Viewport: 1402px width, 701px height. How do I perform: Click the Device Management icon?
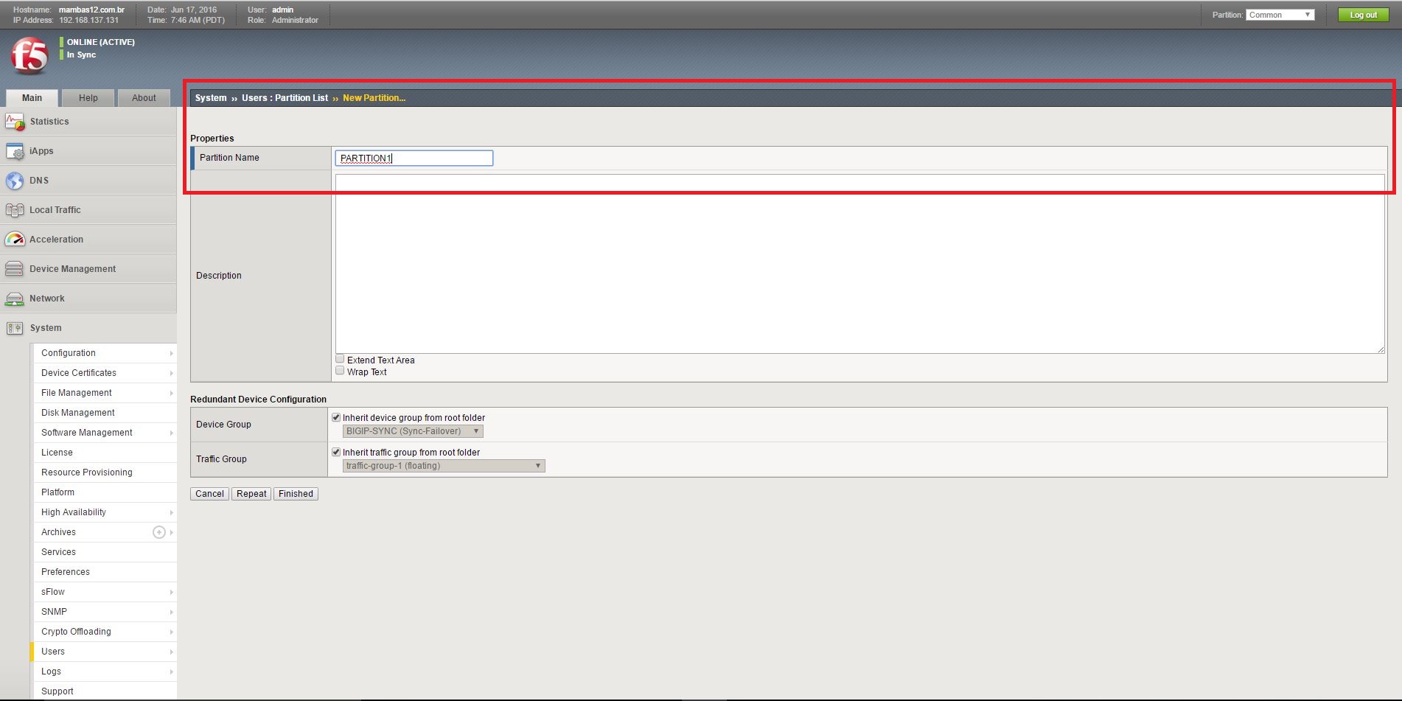[x=15, y=269]
